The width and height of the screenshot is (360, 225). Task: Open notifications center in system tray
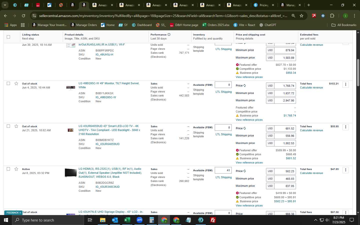coord(352,220)
